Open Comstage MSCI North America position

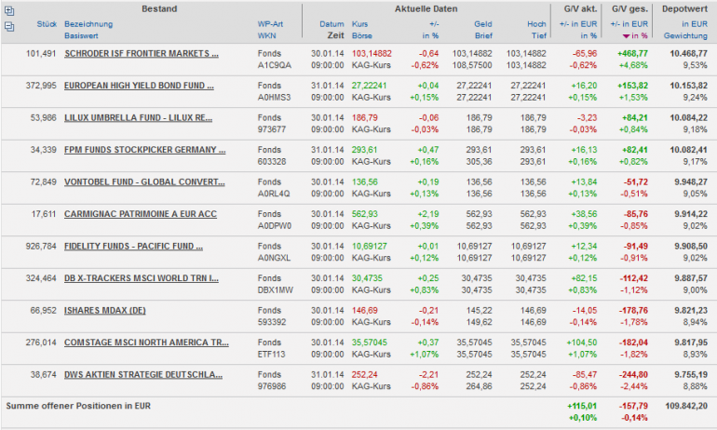click(146, 342)
